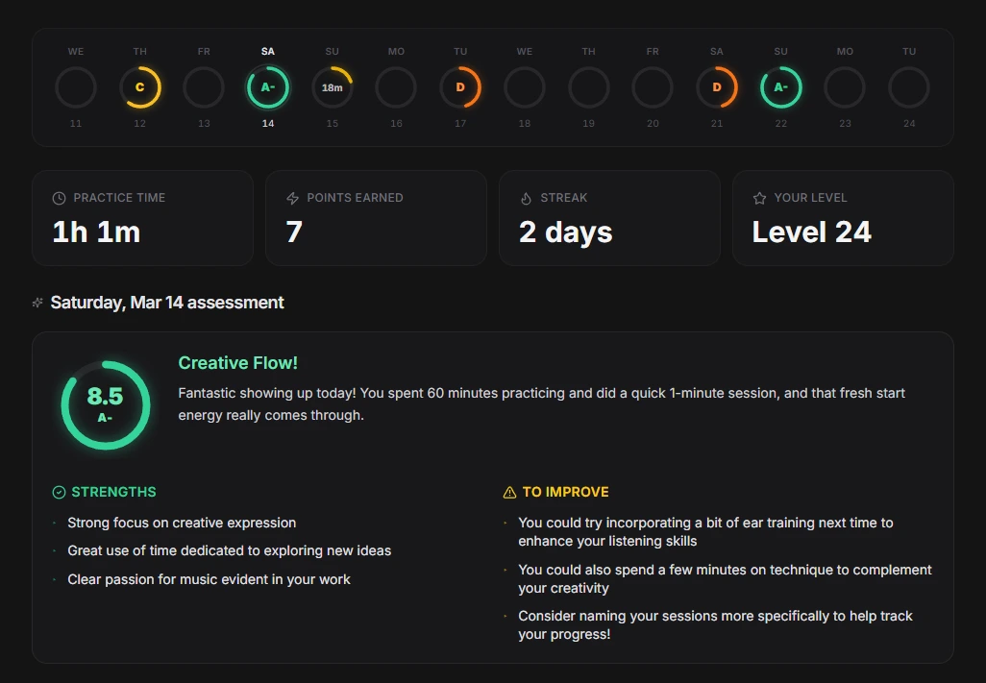This screenshot has height=683, width=986.
Task: Open the Level 24 card
Action: tap(843, 218)
